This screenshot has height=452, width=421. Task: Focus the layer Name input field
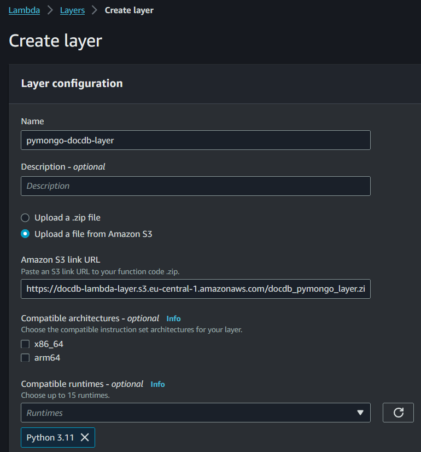tap(196, 140)
